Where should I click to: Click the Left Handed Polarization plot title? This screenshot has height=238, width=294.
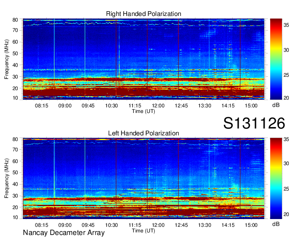[x=144, y=133]
